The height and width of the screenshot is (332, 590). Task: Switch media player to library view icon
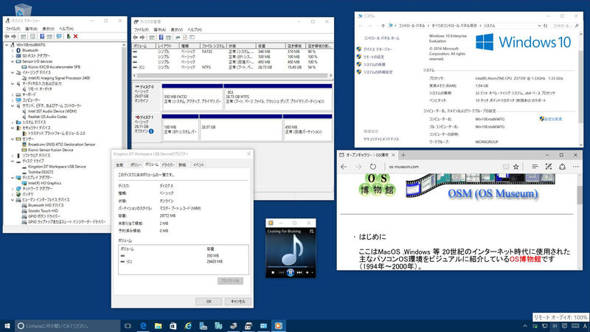(x=311, y=231)
